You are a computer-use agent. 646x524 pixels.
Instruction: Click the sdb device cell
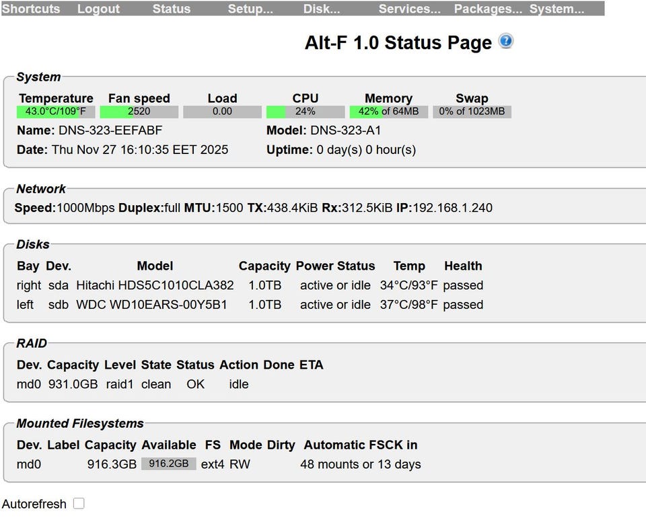point(59,305)
